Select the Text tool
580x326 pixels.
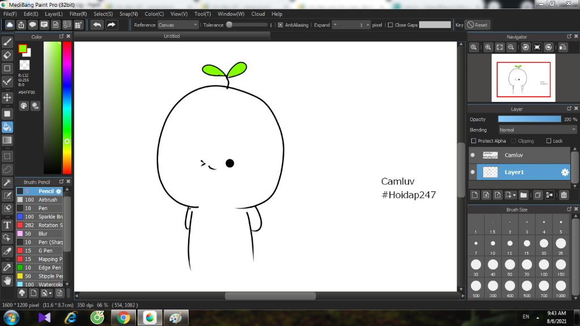click(7, 225)
